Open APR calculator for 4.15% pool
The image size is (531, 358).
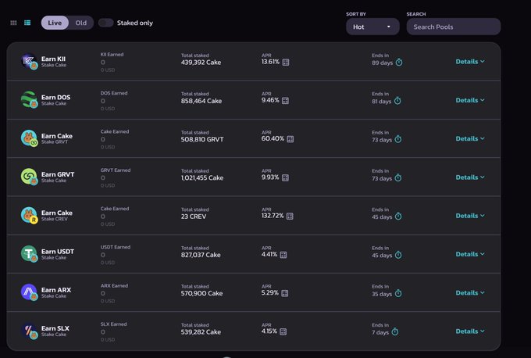pos(283,331)
